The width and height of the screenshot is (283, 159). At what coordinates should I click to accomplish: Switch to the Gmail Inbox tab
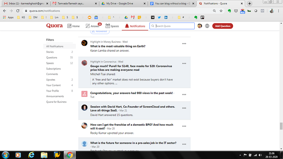[x=26, y=4]
